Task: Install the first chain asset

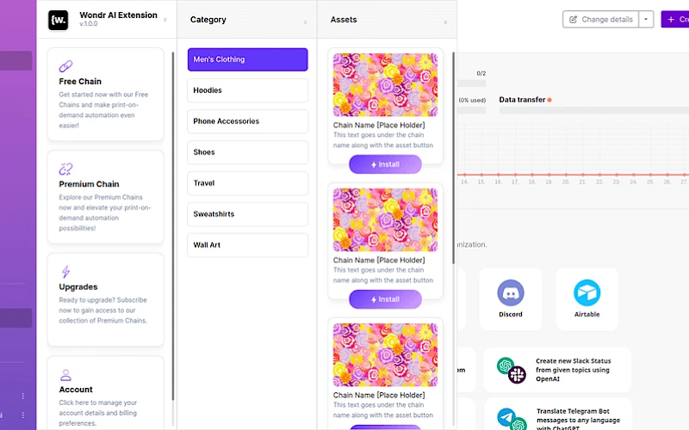Action: pyautogui.click(x=385, y=164)
